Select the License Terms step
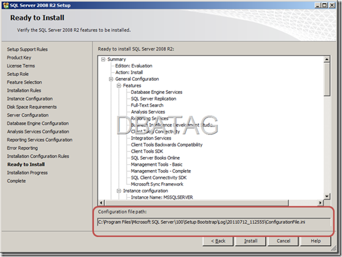 [21, 66]
